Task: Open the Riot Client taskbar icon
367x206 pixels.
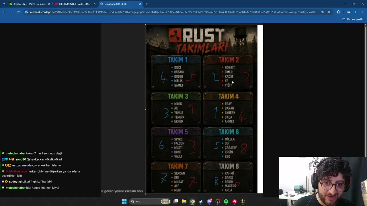Action: (x=235, y=201)
